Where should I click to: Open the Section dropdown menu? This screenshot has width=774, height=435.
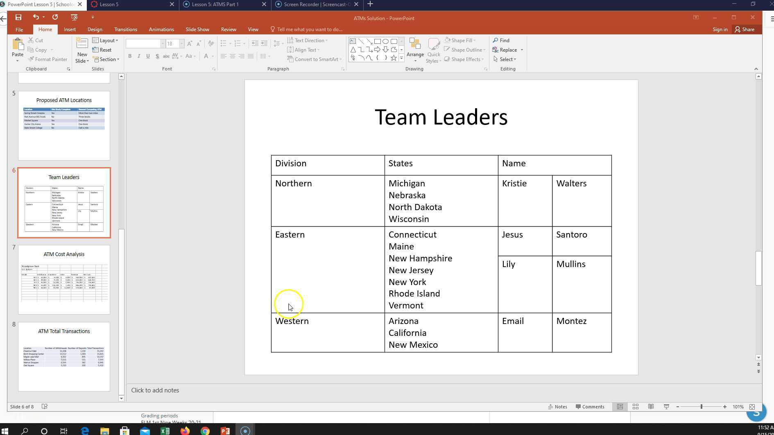click(106, 59)
